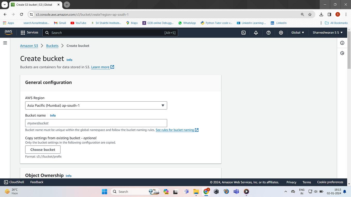
Task: Open the Global region selector dropdown
Action: [297, 32]
